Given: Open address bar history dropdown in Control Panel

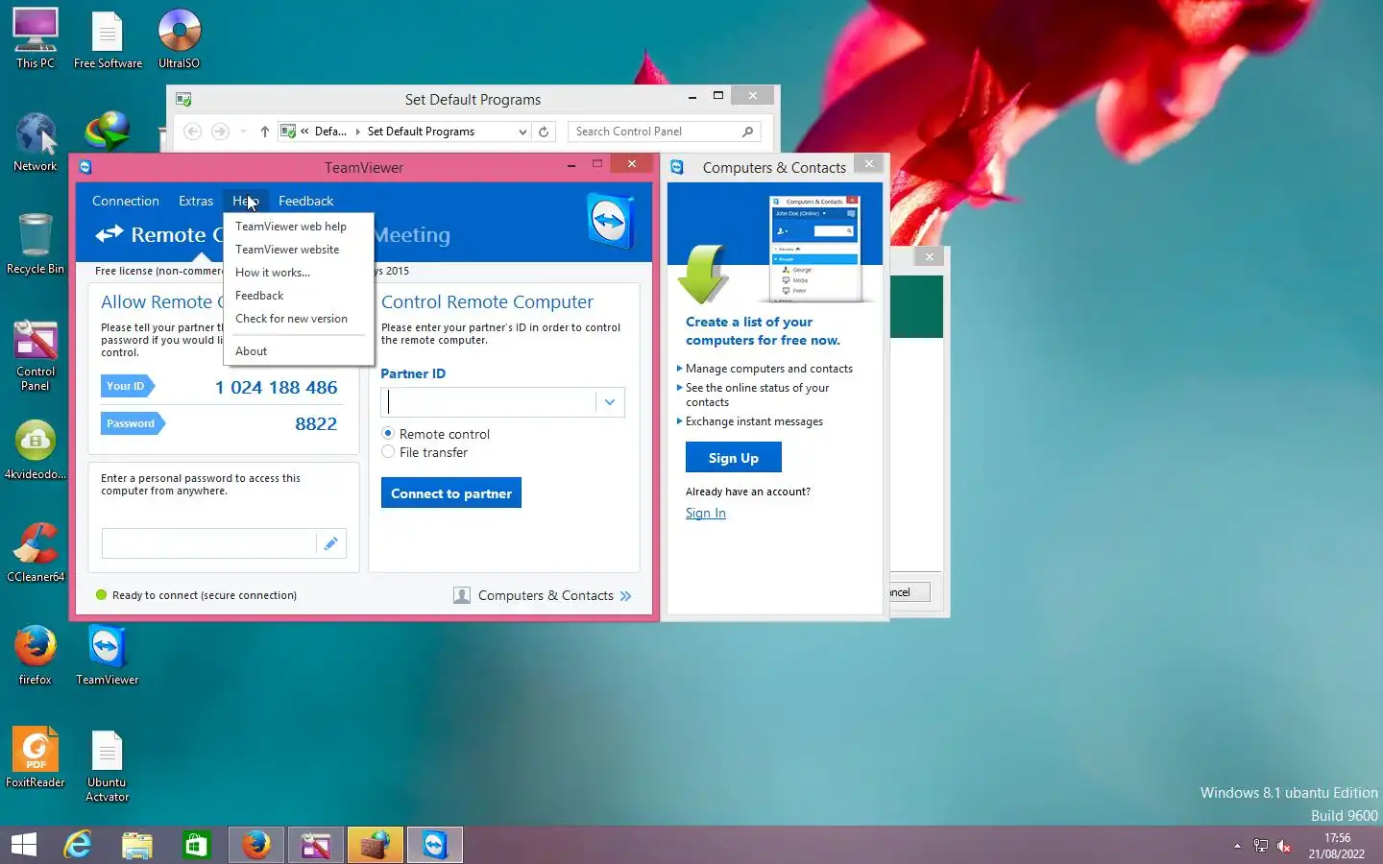Looking at the screenshot, I should click(x=522, y=132).
